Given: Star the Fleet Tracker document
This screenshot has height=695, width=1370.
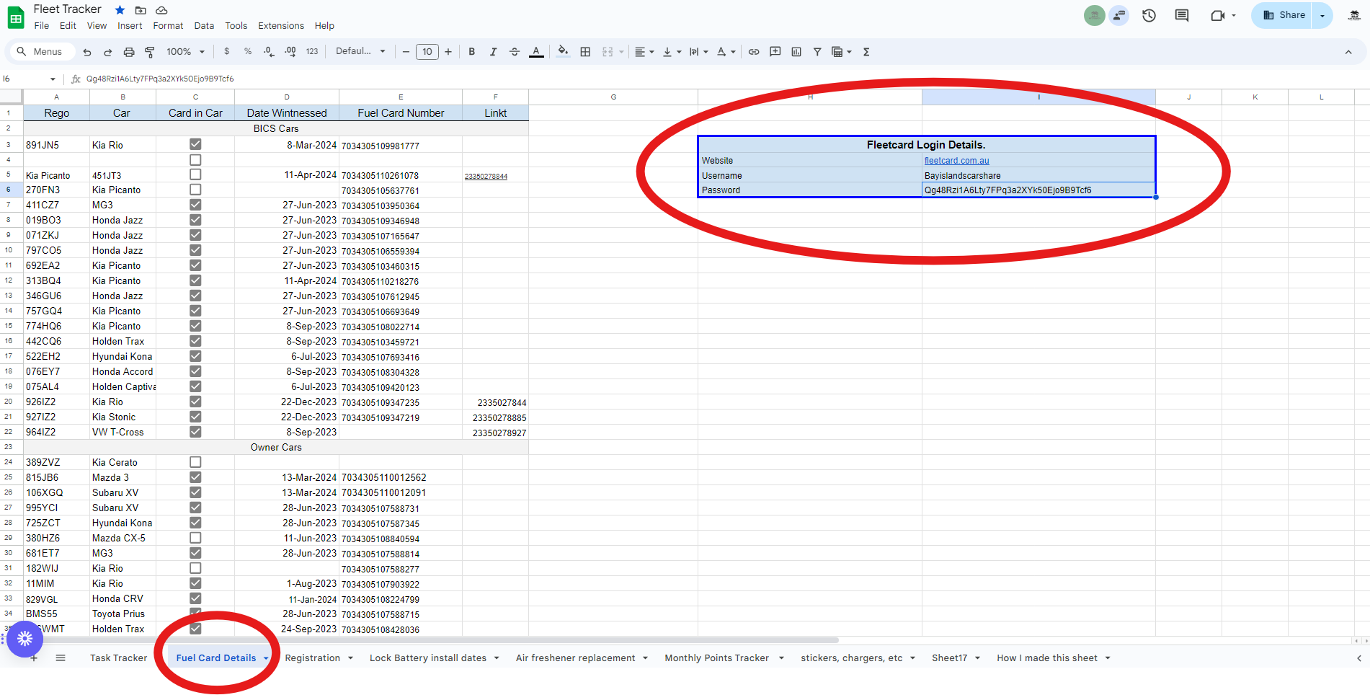Looking at the screenshot, I should [120, 10].
